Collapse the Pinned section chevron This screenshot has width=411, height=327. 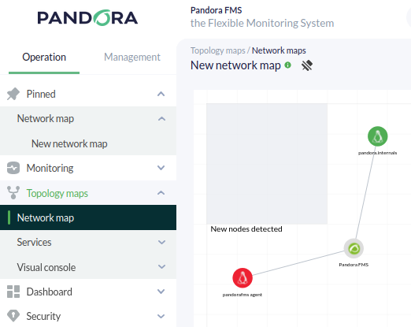coord(161,94)
